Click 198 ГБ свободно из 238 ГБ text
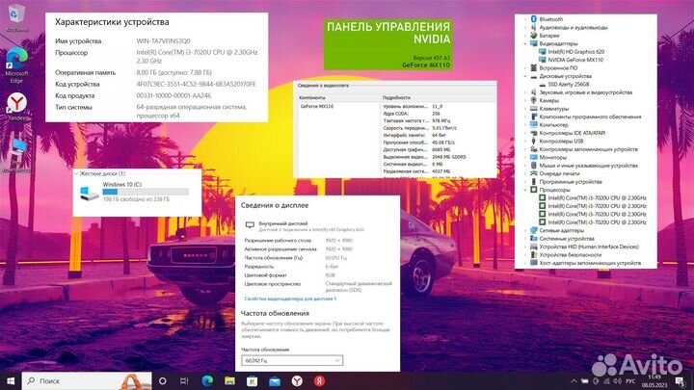694x390 pixels. pyautogui.click(x=136, y=199)
